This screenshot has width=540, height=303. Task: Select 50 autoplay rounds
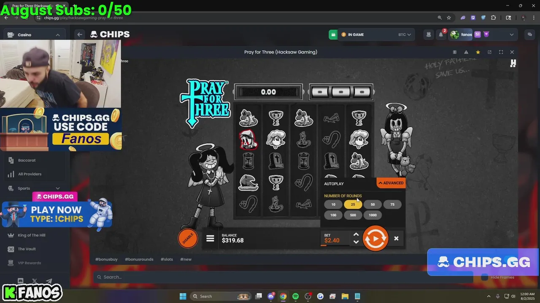373,205
